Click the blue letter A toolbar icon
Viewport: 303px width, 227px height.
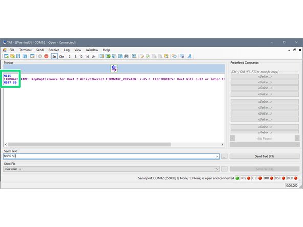[x=189, y=56]
